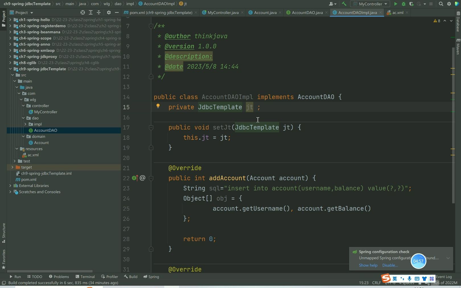
Task: Toggle the microphone icon in IME bar
Action: [409, 279]
